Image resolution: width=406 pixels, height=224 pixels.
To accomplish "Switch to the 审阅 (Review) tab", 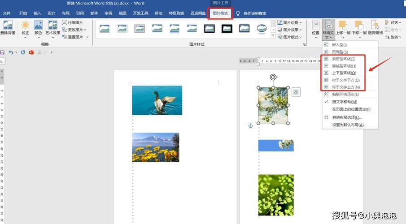I will [x=109, y=13].
